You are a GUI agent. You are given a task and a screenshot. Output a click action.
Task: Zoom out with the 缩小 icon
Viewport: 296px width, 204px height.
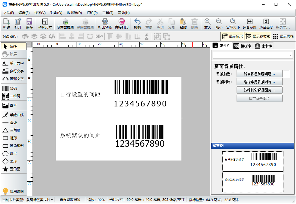tap(219, 24)
